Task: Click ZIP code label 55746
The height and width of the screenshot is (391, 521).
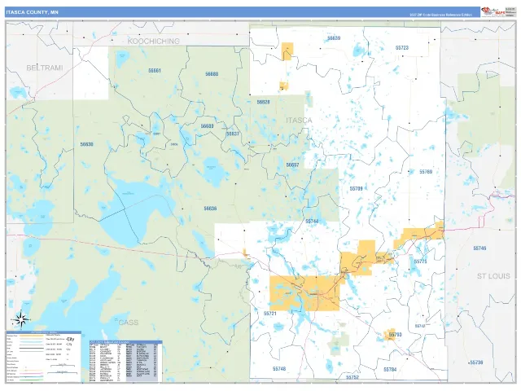Action: coord(479,248)
